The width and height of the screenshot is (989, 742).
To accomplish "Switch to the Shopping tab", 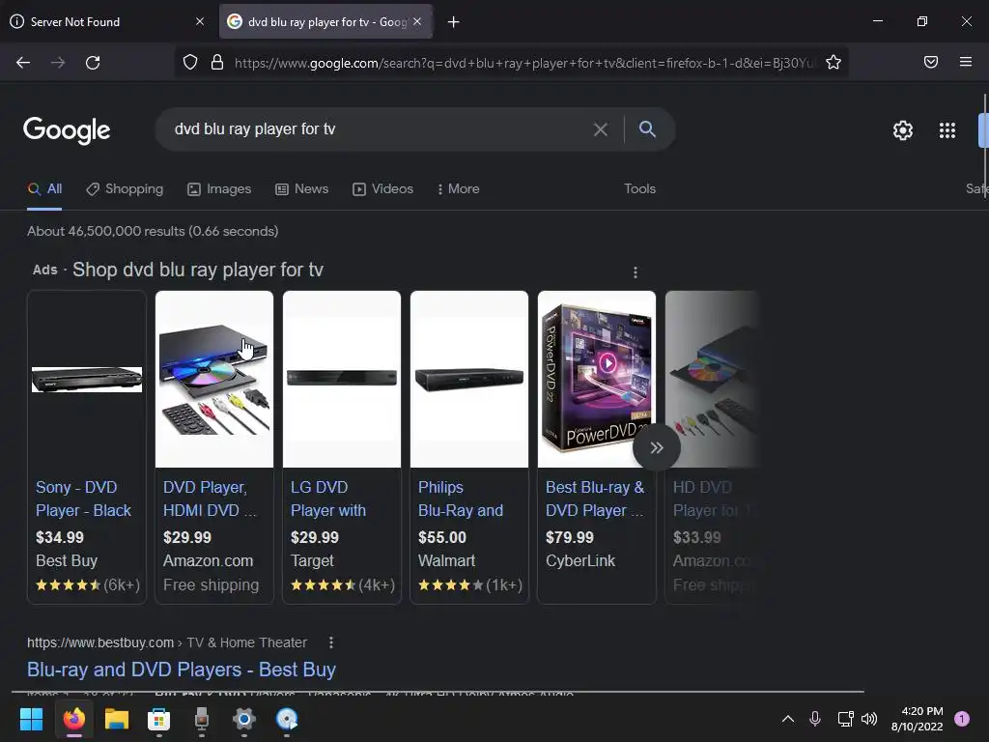I will pyautogui.click(x=125, y=188).
